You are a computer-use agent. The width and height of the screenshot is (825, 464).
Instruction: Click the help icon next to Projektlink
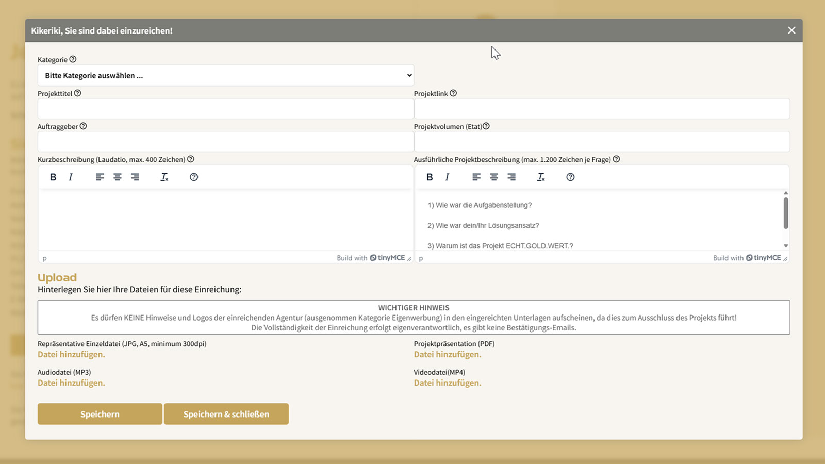tap(453, 93)
